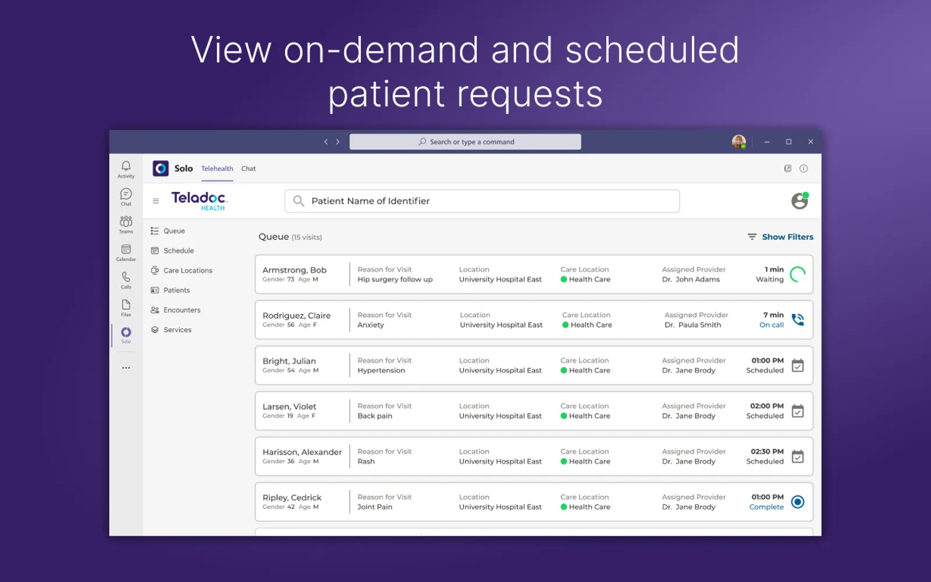Click the Complete status for Cedrick Ripley
The height and width of the screenshot is (582, 931).
tap(766, 507)
